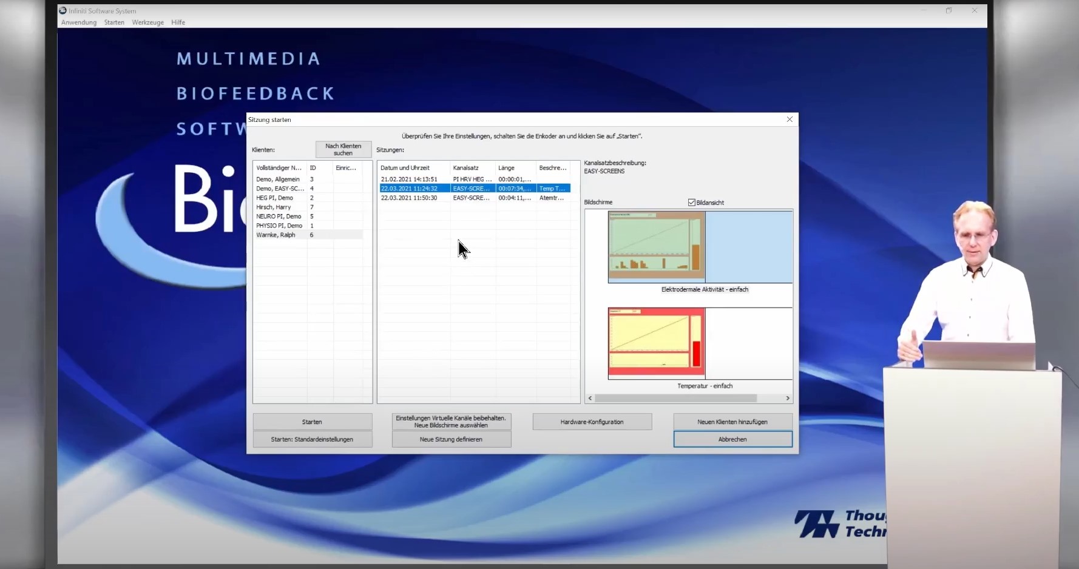The image size is (1079, 569).
Task: Click Neue Sitzung definieren button
Action: click(451, 439)
